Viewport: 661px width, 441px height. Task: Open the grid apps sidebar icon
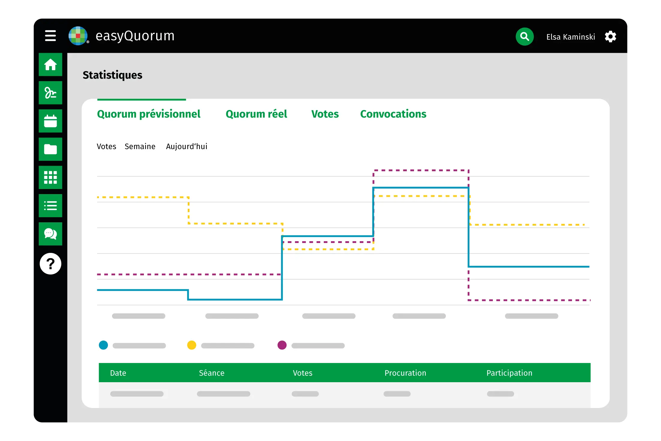50,177
